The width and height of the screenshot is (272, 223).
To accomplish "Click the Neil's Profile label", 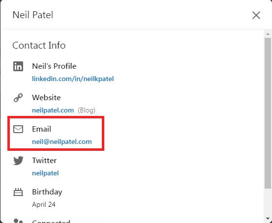I will tap(54, 66).
